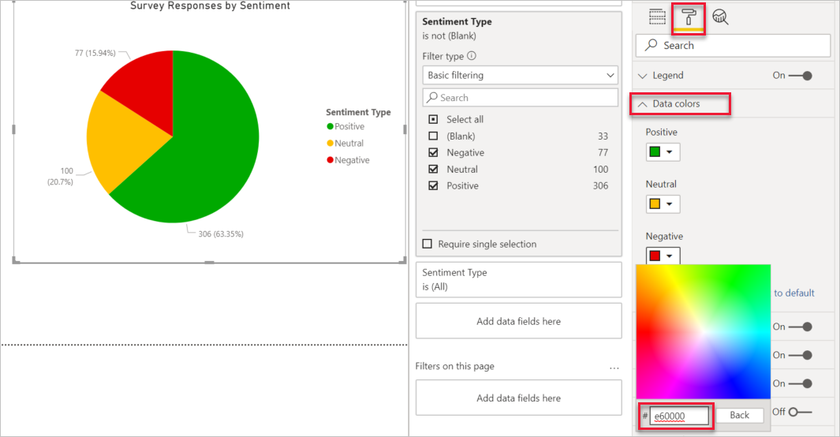Click the hex color input field
840x437 pixels.
[x=679, y=416]
